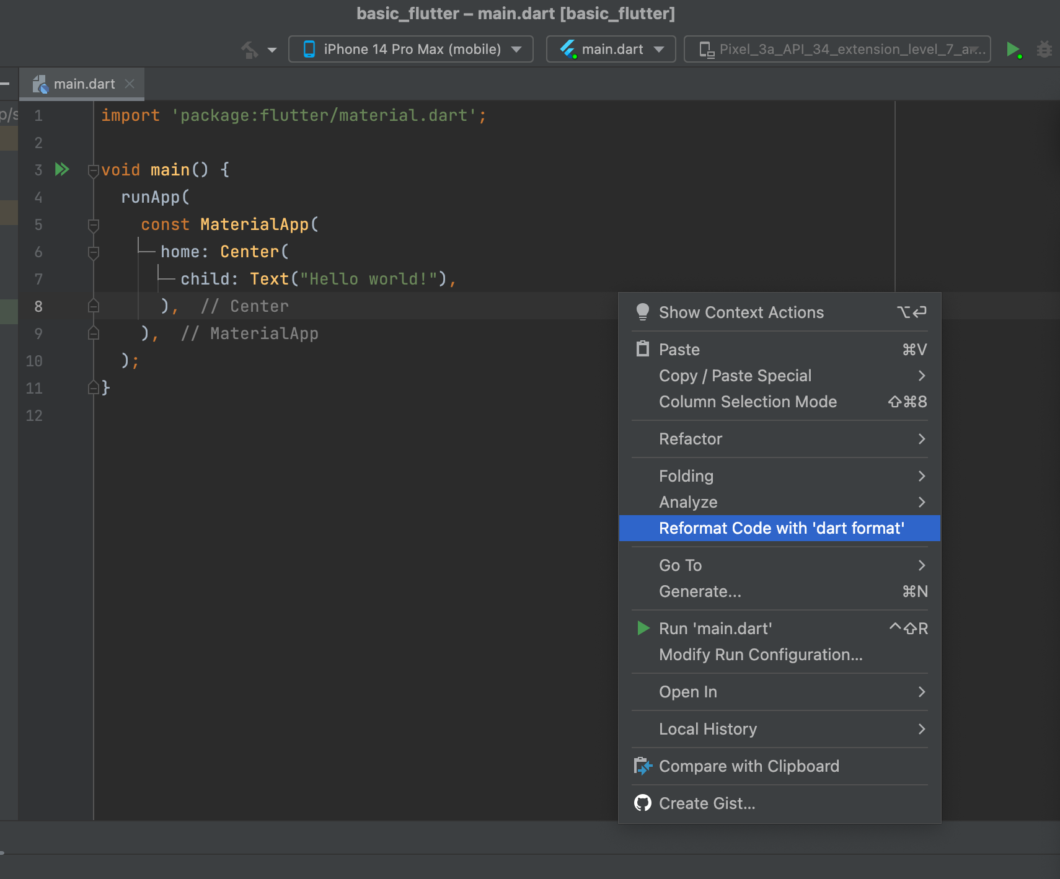Click the green play icon beside Run 'main.dart'

coord(643,628)
